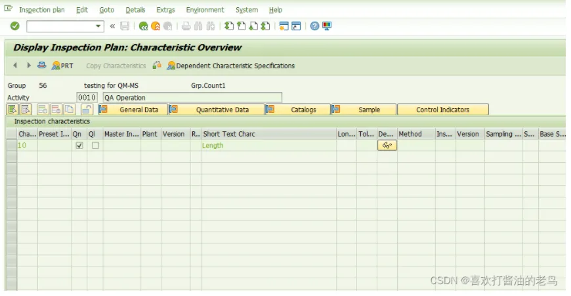
Task: Click the icon left of Dependent Characteristic Specifications
Action: [157, 66]
